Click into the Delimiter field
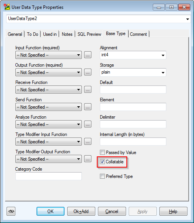Image resolution: width=194 pixels, height=223 pixels. coord(133,124)
